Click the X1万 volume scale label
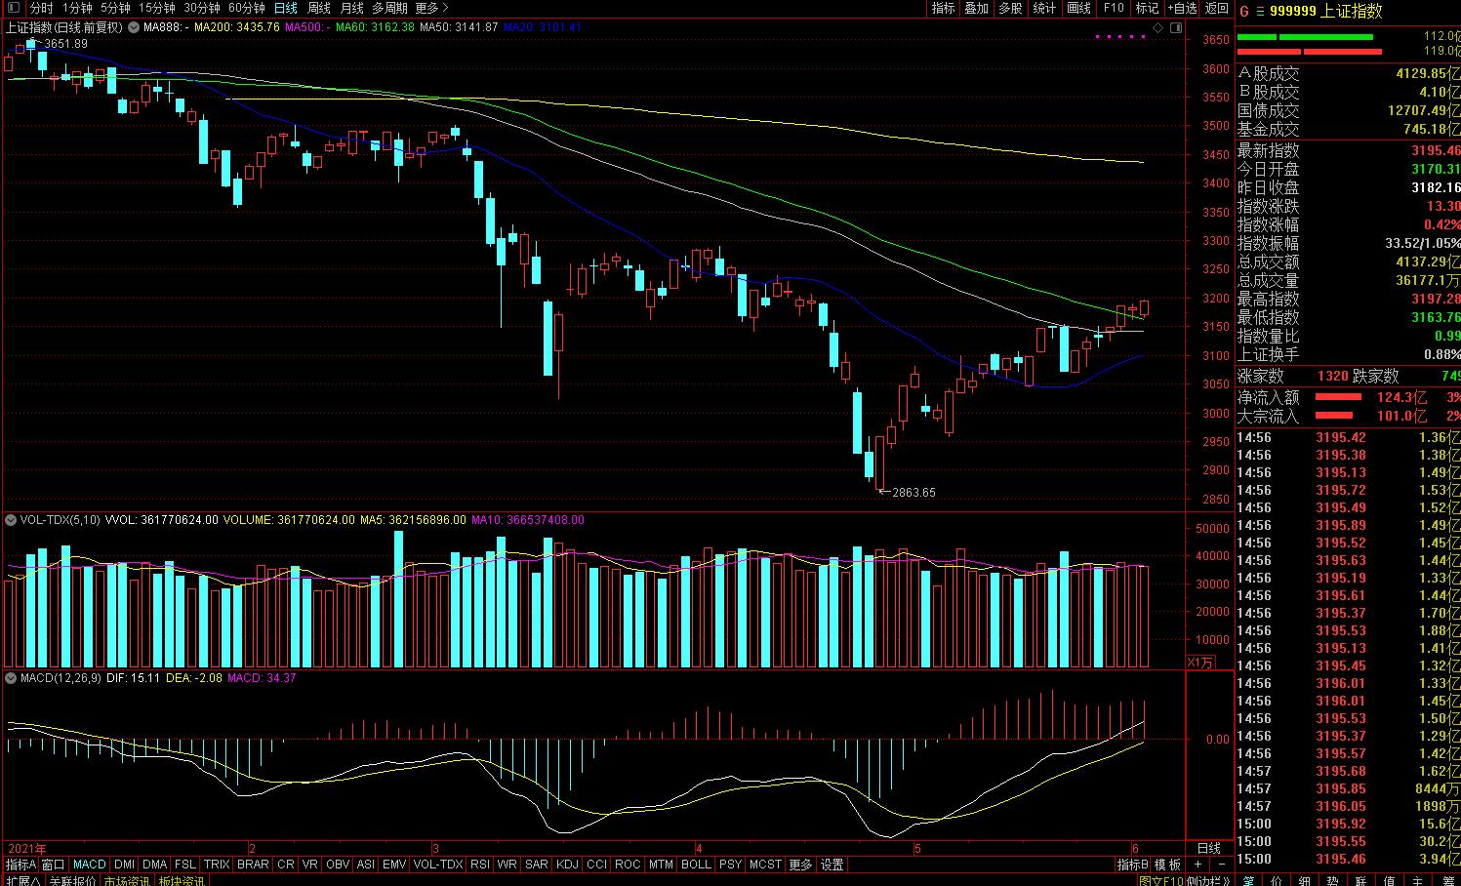1461x886 pixels. (x=1201, y=663)
